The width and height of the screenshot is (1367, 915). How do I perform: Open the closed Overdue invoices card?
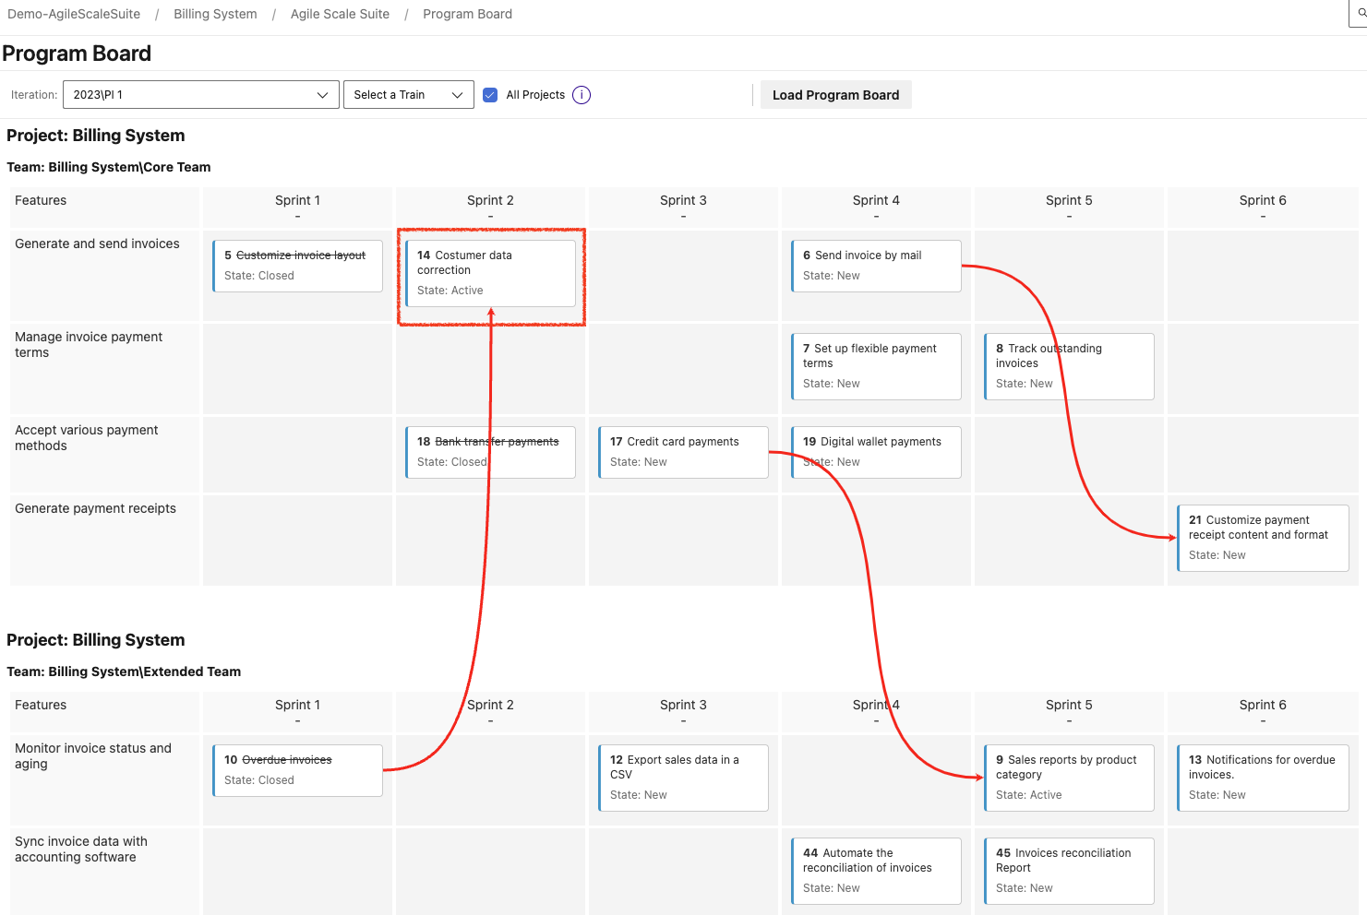(297, 770)
